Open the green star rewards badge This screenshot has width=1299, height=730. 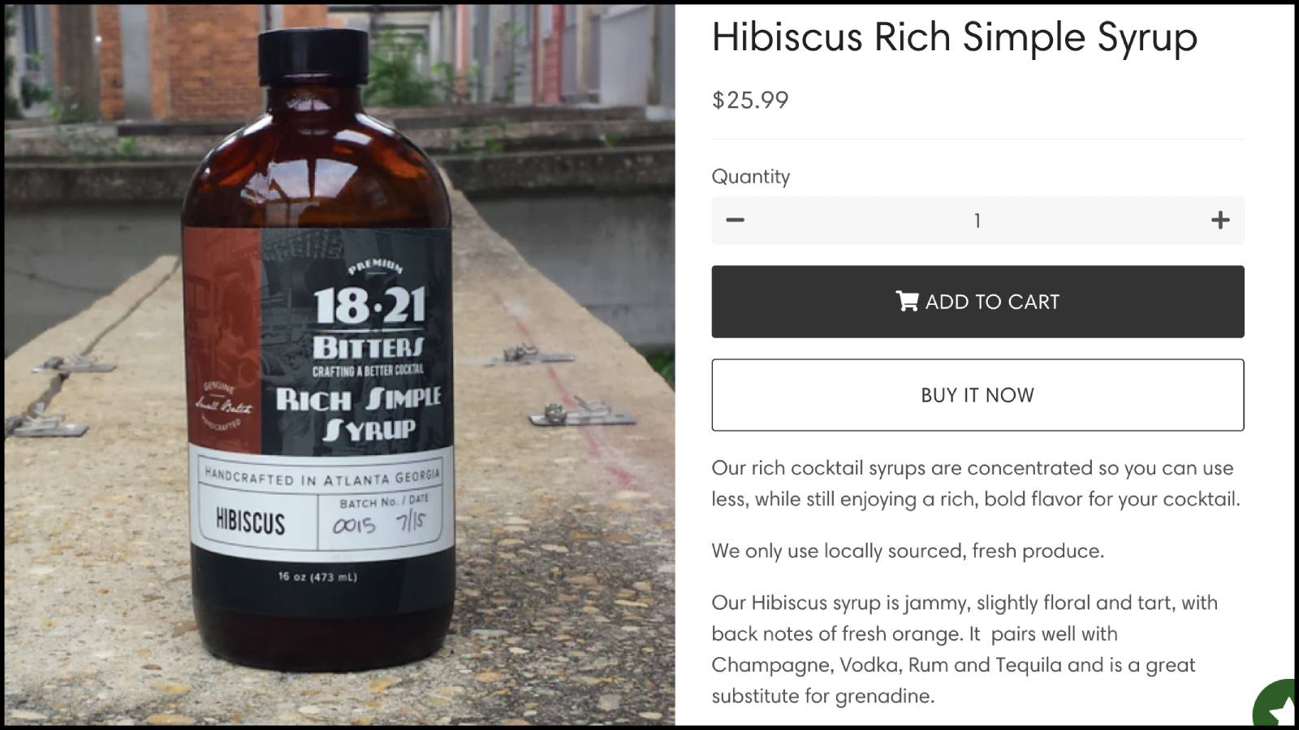(1278, 704)
